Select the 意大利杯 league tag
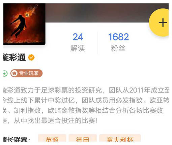The image size is (172, 145). [120, 138]
